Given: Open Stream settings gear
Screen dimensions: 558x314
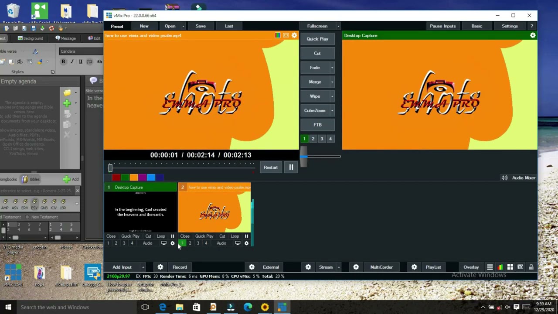Looking at the screenshot, I should (308, 267).
